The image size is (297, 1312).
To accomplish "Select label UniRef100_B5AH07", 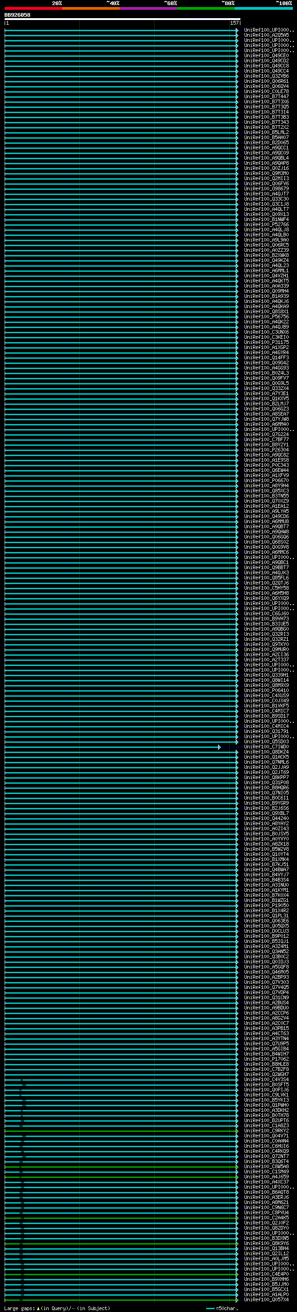I will point(266,137).
